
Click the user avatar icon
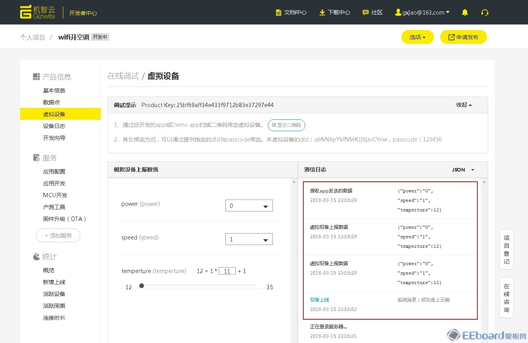click(x=398, y=13)
